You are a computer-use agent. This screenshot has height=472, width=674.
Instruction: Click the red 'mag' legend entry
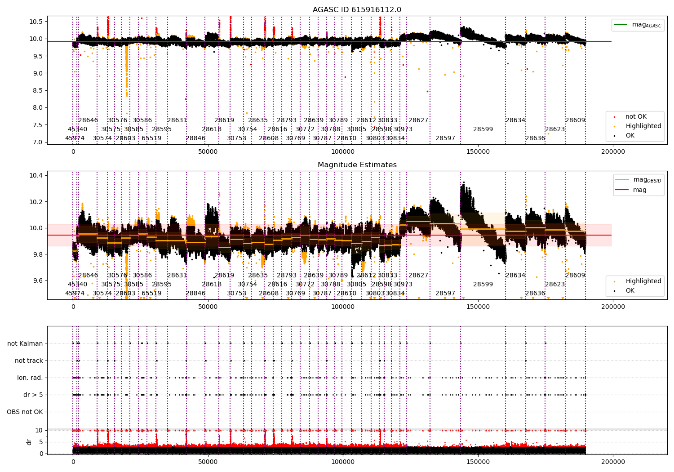pyautogui.click(x=631, y=190)
